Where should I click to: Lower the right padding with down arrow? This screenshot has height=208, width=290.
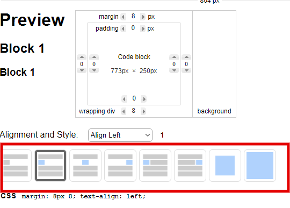click(x=174, y=70)
